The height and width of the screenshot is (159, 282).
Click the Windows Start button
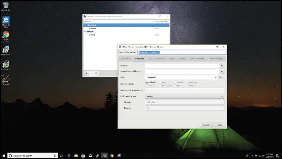pyautogui.click(x=3, y=156)
